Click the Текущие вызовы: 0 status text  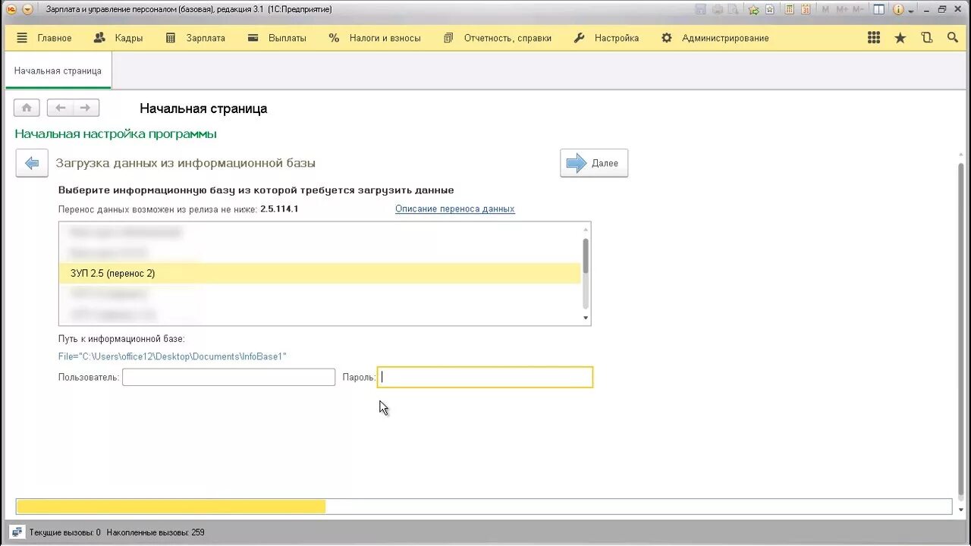coord(65,532)
